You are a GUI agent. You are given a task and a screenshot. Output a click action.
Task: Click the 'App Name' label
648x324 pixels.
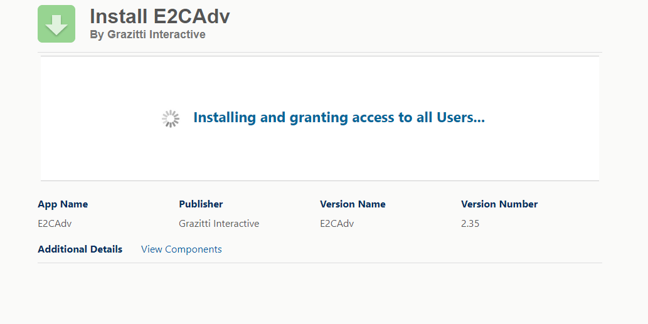(x=63, y=204)
